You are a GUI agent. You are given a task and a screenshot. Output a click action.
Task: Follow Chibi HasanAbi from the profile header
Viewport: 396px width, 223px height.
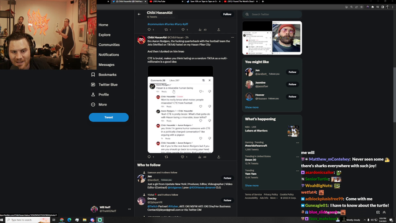pos(227,14)
